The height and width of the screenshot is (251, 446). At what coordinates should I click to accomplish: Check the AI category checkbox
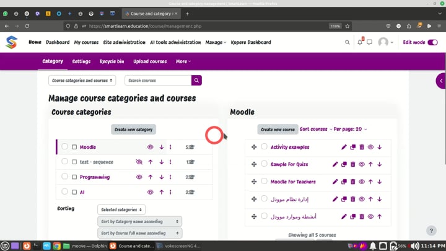[x=74, y=192]
